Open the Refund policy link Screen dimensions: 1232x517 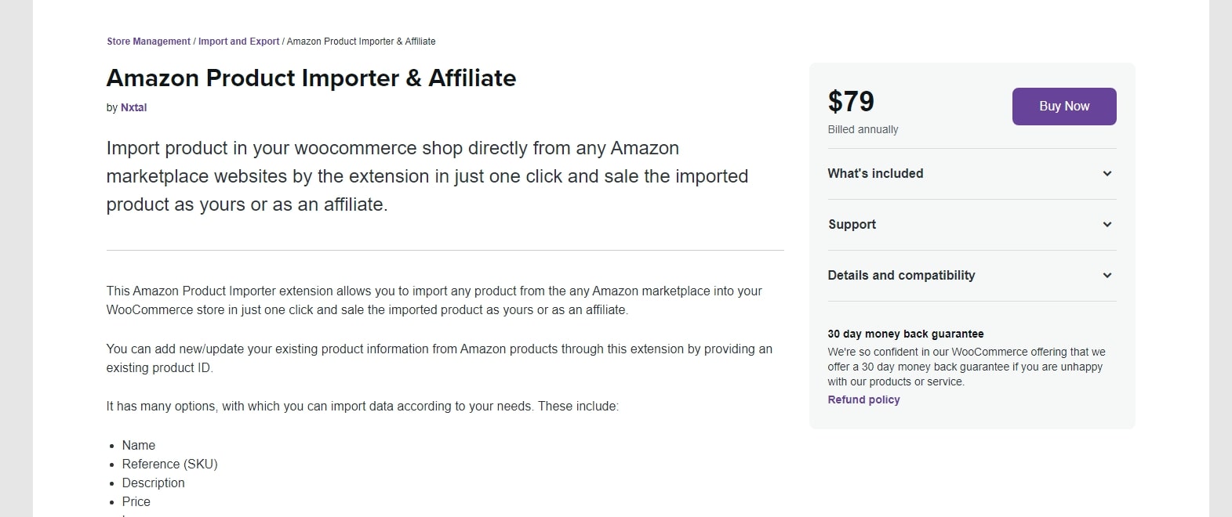pos(863,399)
